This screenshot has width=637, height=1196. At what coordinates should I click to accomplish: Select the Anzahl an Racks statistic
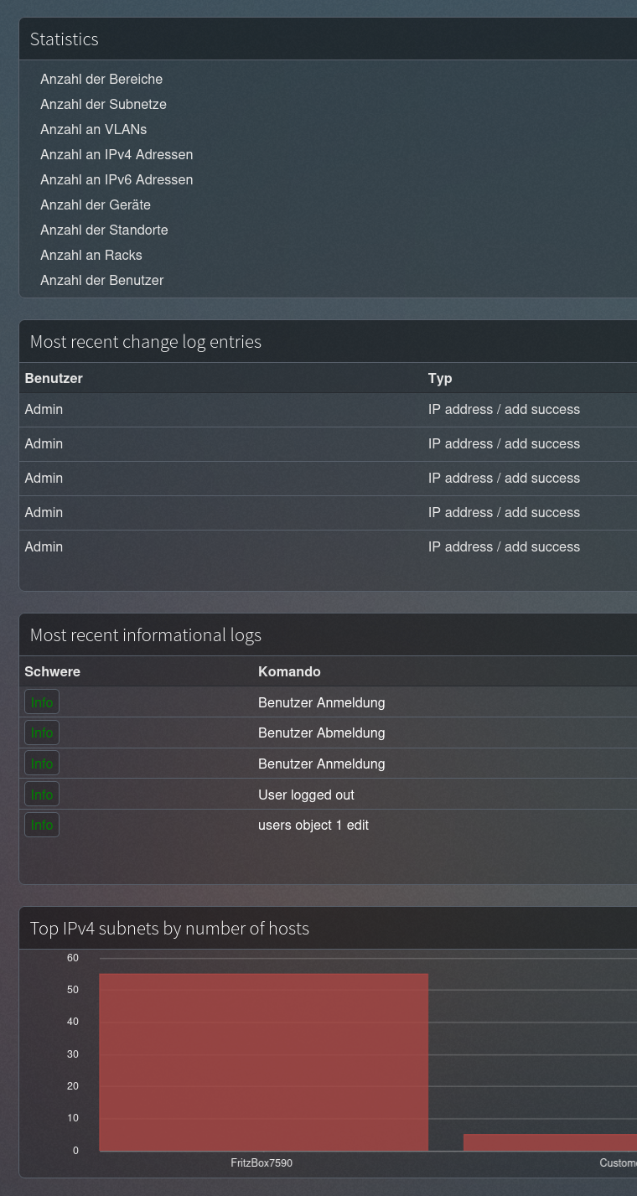coord(91,256)
